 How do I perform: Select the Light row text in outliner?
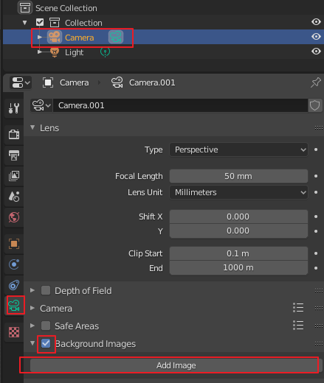pyautogui.click(x=74, y=52)
